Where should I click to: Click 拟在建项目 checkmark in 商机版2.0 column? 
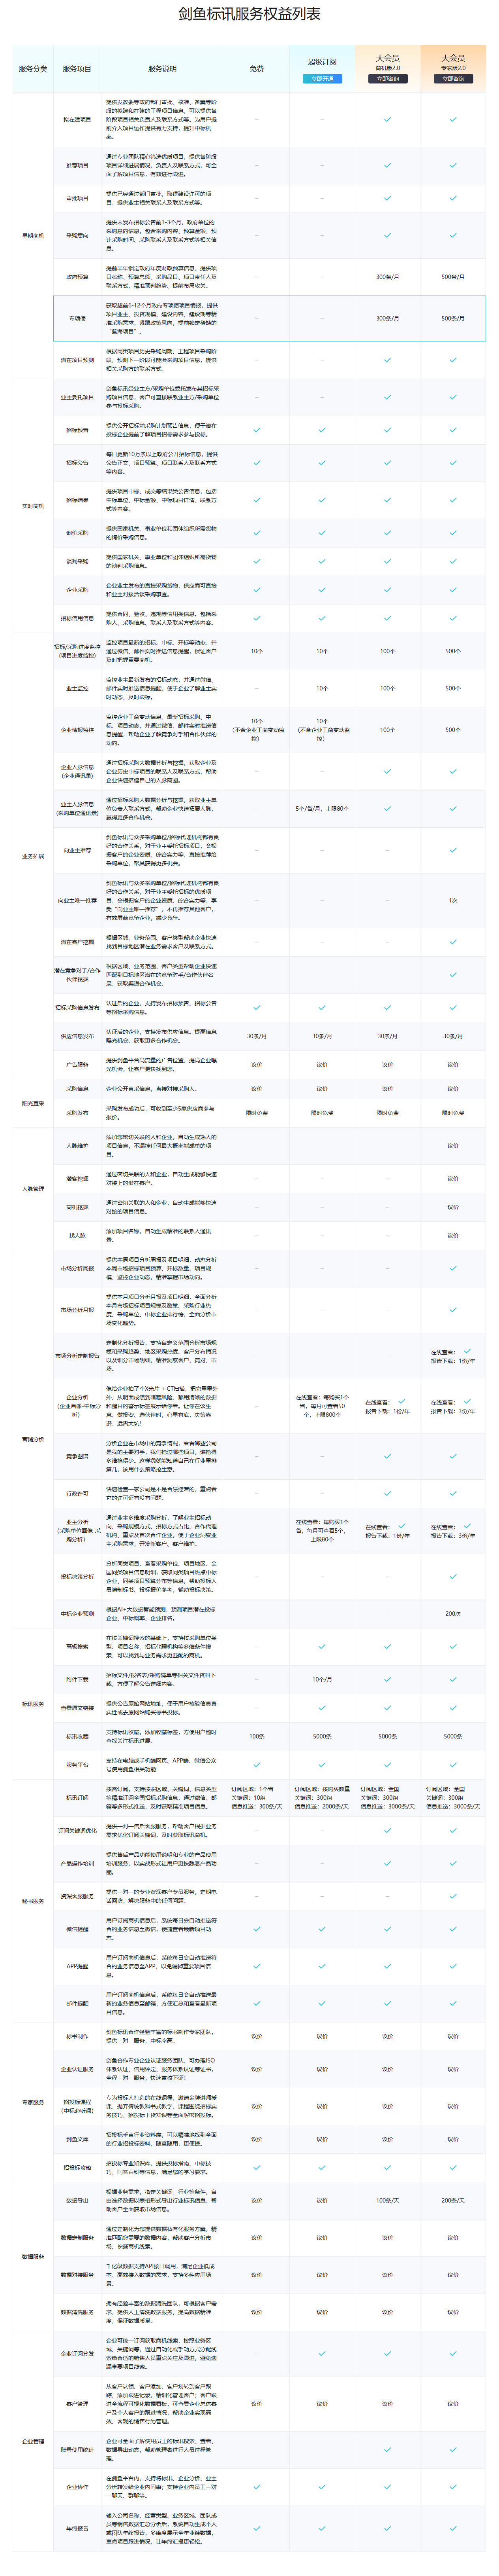(387, 119)
